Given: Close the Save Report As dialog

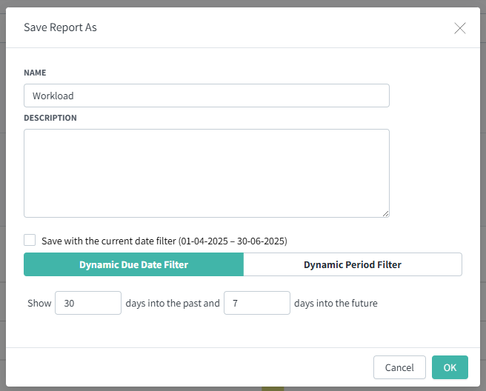Looking at the screenshot, I should coord(460,28).
